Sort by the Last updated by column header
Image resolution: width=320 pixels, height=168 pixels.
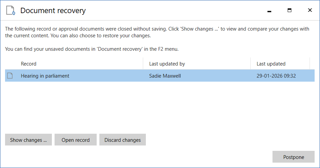click(x=167, y=64)
